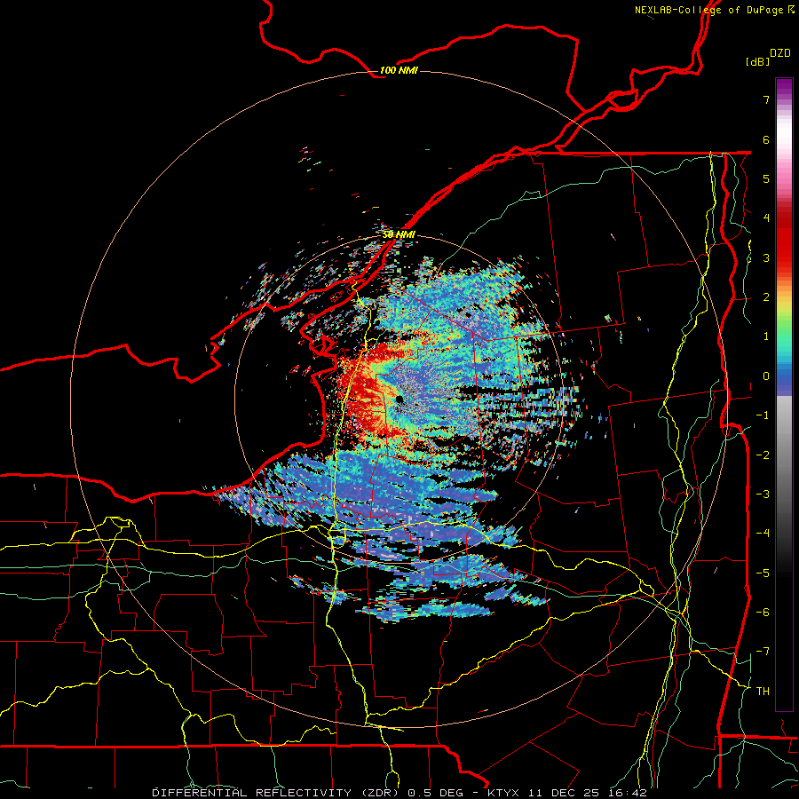Select the -3 value on the color scale
The width and height of the screenshot is (799, 799).
click(763, 494)
